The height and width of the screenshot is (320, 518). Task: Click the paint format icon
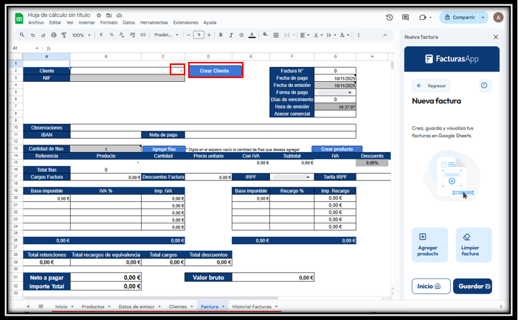coord(64,35)
